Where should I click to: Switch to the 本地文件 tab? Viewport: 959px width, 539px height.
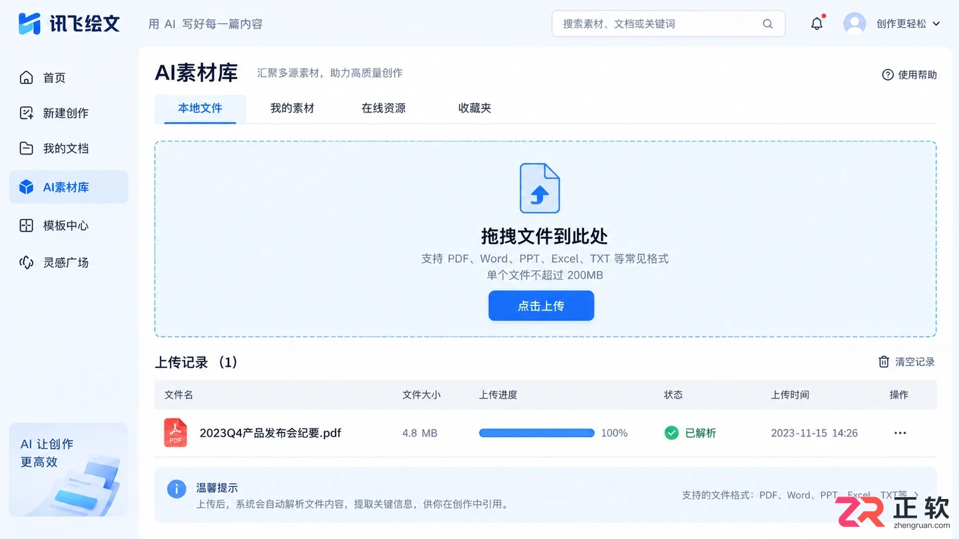(200, 108)
